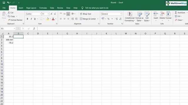188x105 pixels.
Task: Click the Top Align icon
Action: [61, 14]
